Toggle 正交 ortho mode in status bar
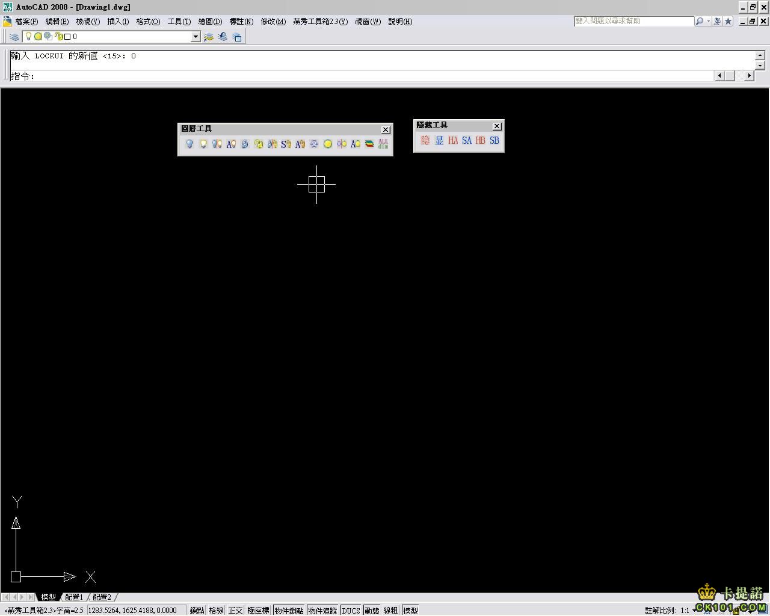The height and width of the screenshot is (616, 770). [235, 610]
